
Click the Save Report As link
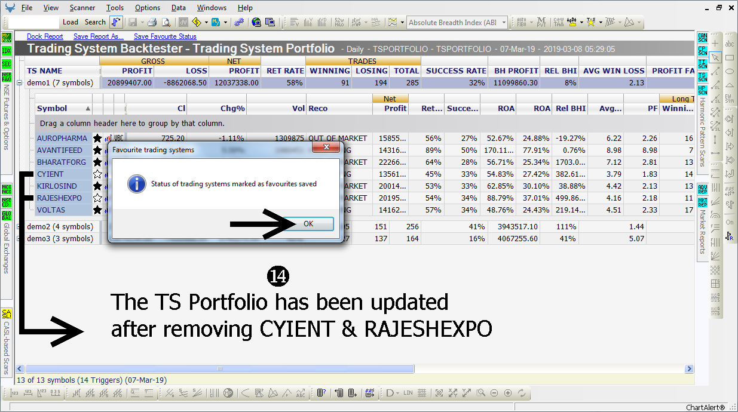click(99, 36)
